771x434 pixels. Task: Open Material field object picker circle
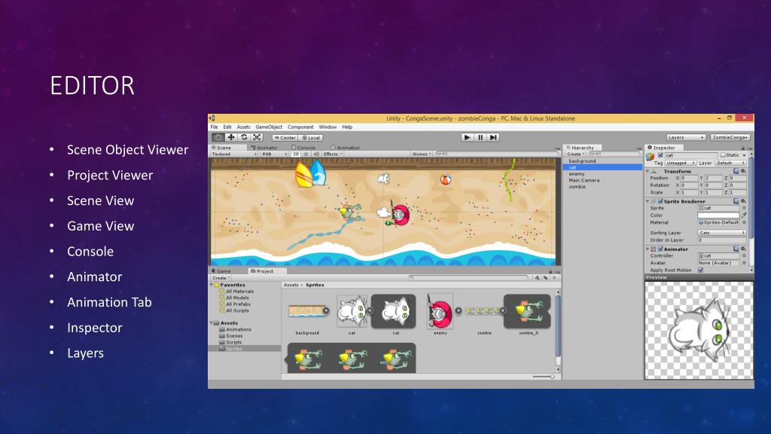tap(744, 222)
